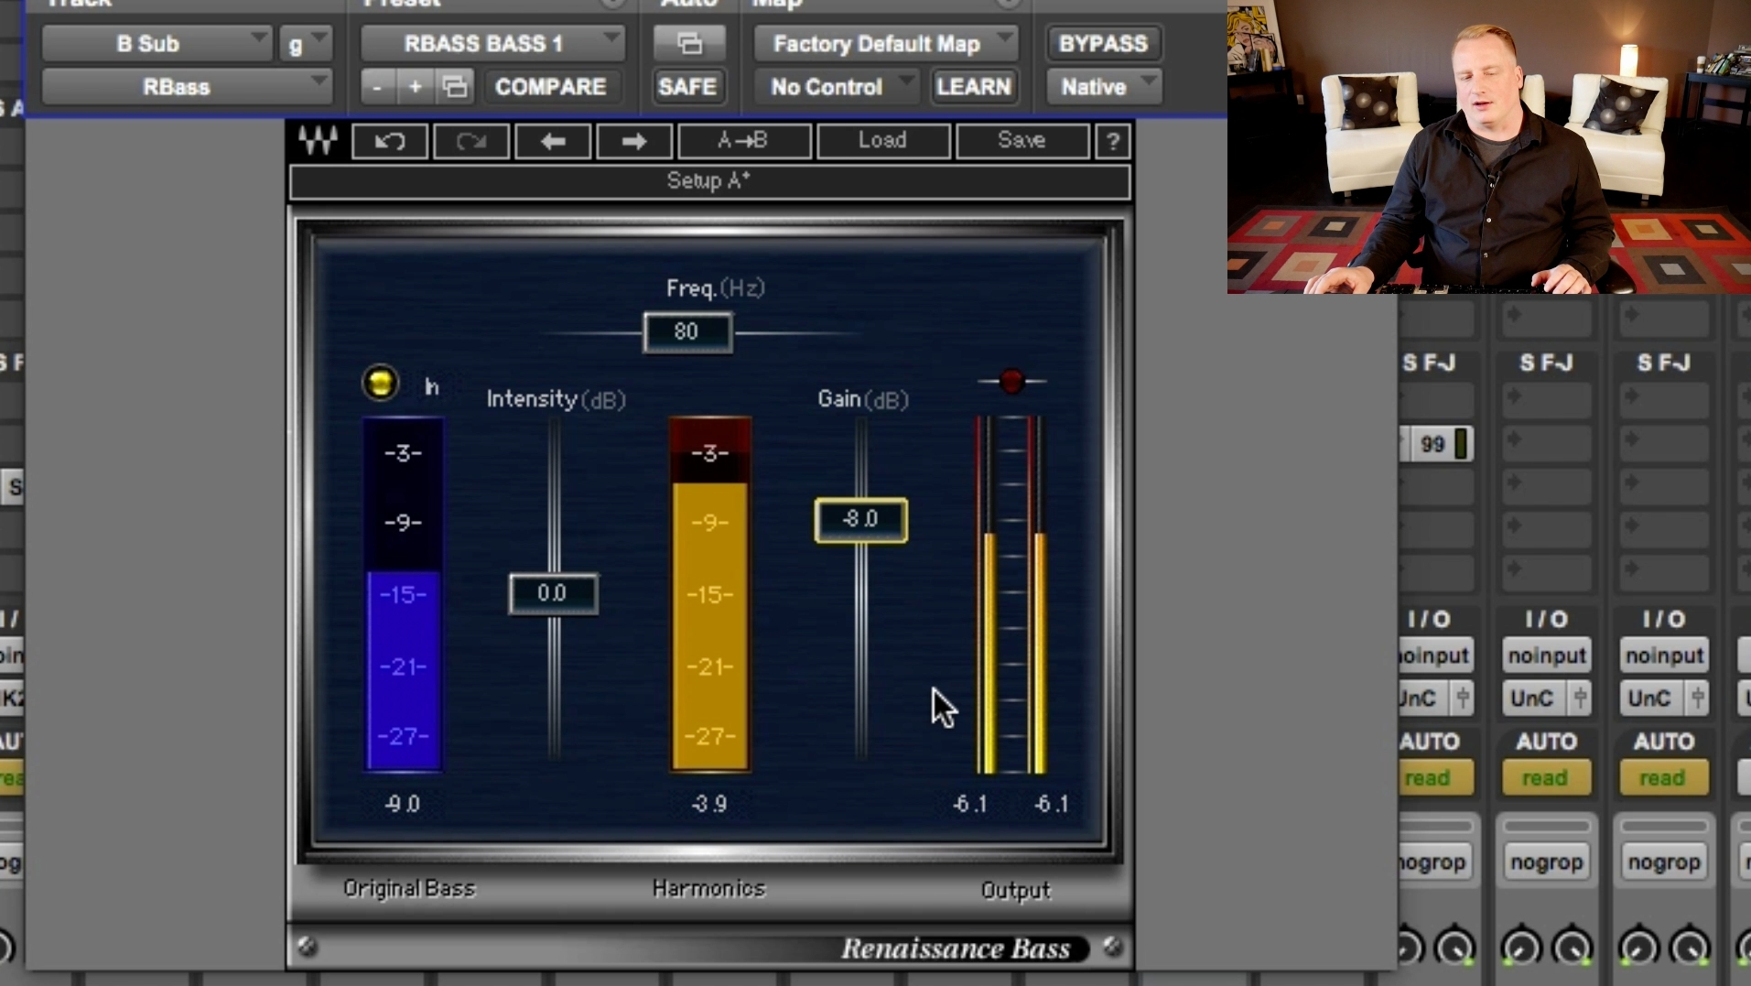Click the plus next-preset button

point(416,87)
